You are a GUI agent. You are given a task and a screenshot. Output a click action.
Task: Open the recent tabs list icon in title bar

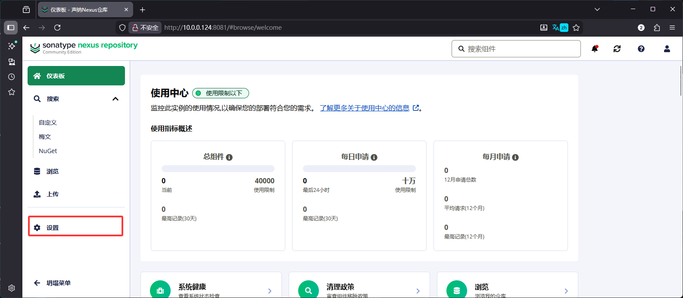26,9
